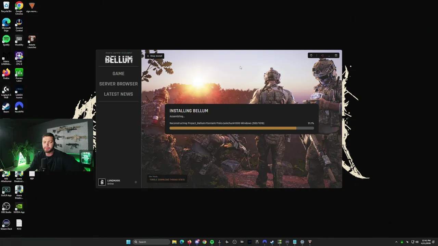
Task: Open File Explorer from the taskbar
Action: click(174, 242)
